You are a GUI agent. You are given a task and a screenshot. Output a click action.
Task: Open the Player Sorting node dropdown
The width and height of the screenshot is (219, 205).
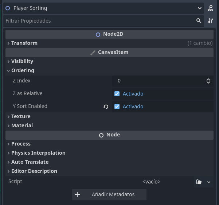200,8
